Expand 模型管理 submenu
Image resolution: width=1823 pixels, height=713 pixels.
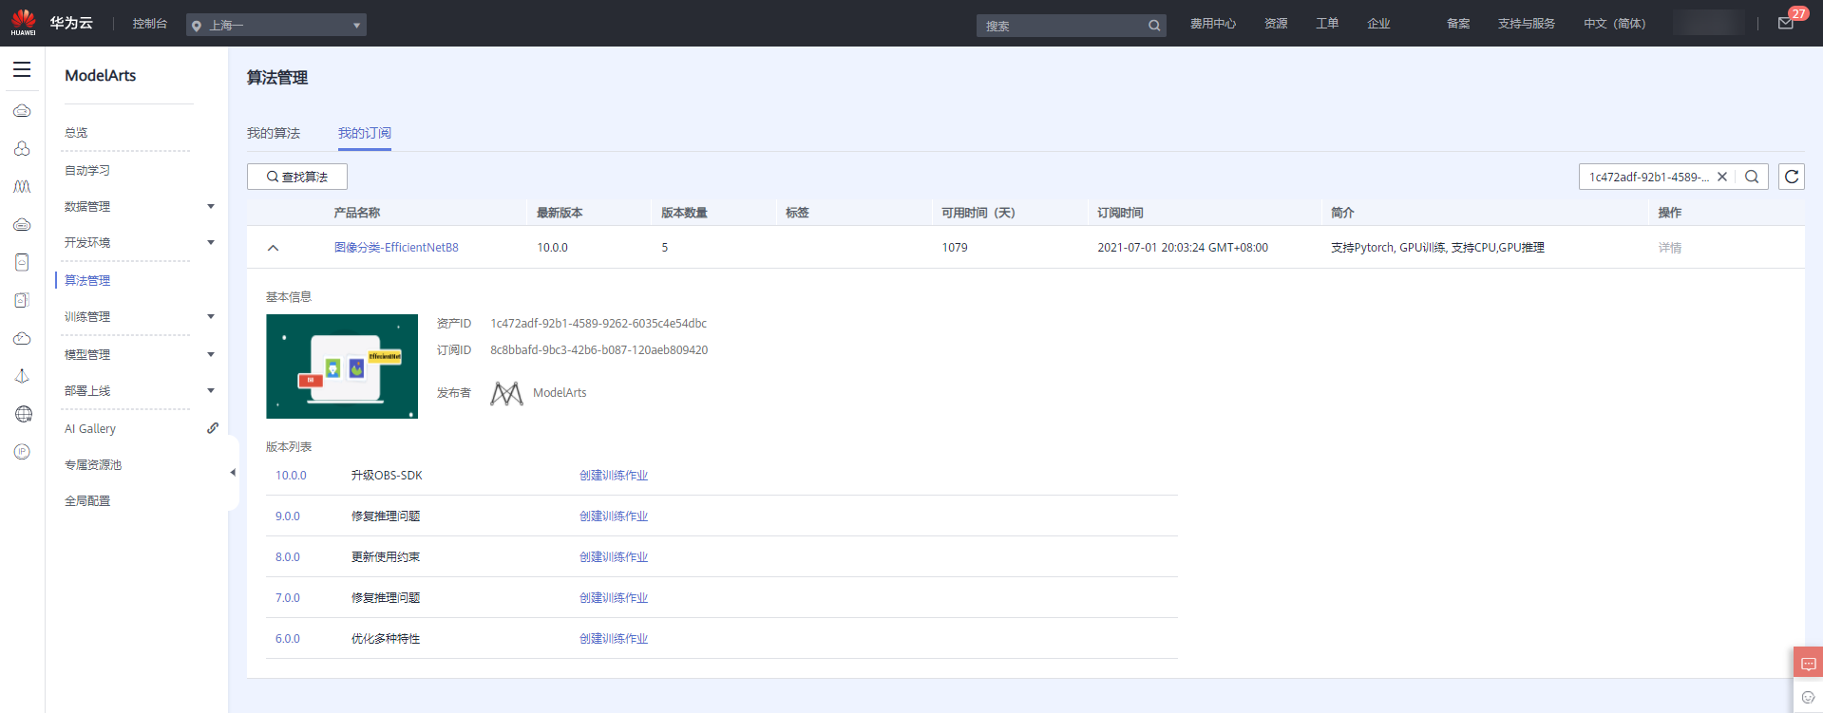point(211,354)
